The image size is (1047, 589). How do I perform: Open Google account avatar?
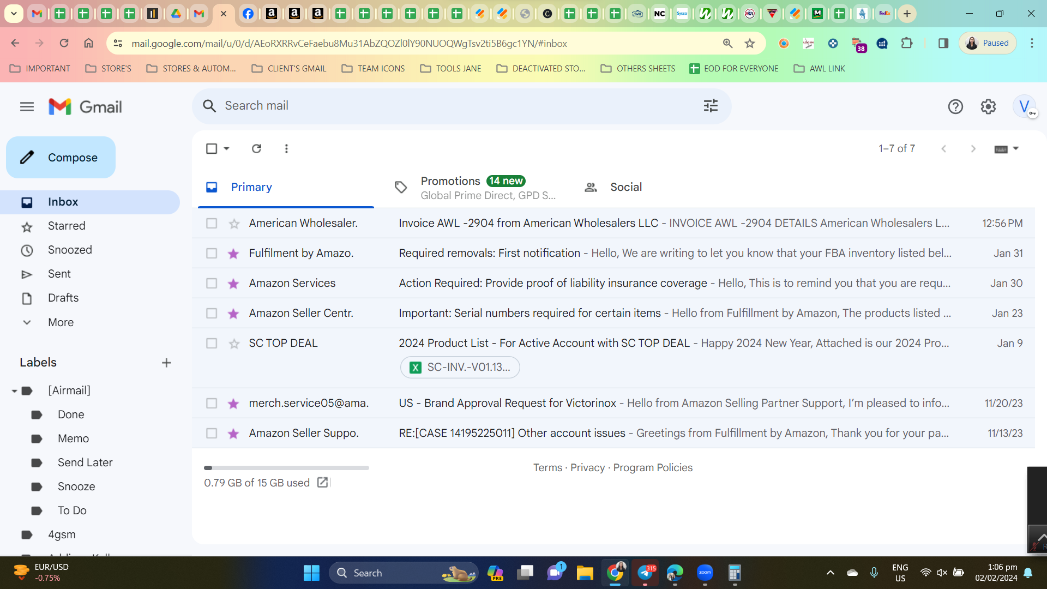pos(1025,107)
